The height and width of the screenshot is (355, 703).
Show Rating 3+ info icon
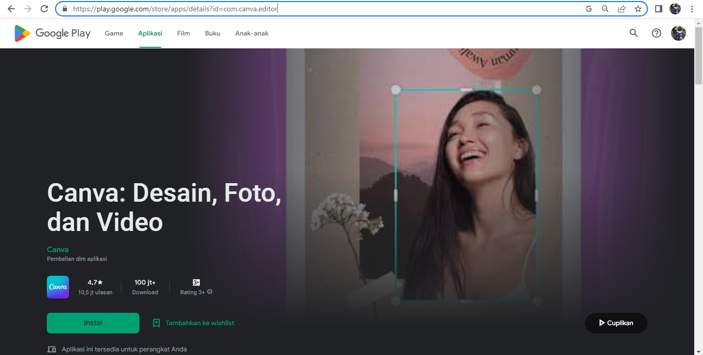pyautogui.click(x=209, y=292)
